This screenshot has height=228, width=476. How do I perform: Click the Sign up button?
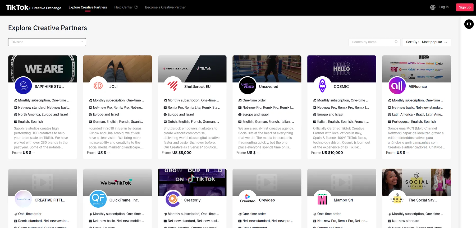(x=465, y=7)
